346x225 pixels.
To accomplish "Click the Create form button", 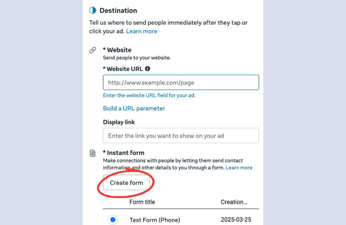I will 126,183.
